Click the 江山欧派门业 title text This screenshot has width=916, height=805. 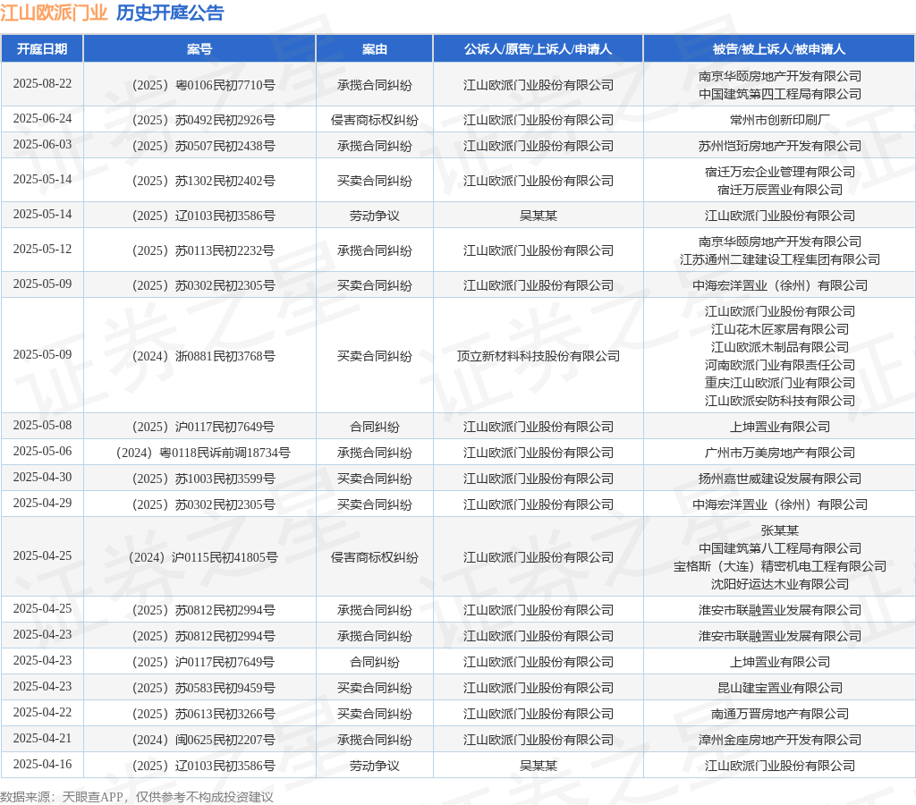pos(54,13)
